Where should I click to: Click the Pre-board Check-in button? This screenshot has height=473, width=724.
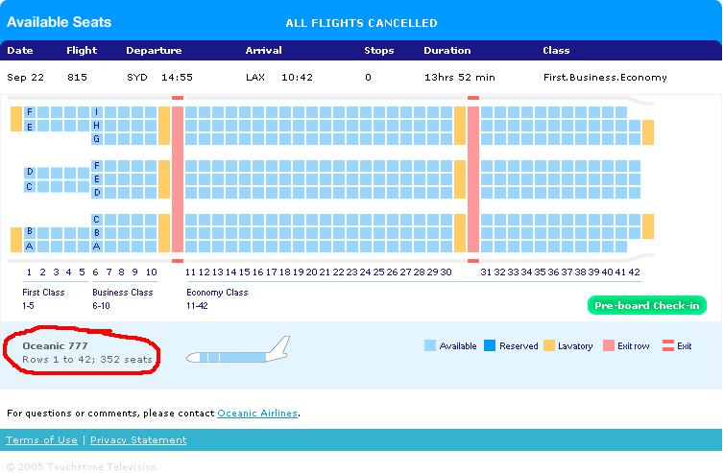click(647, 305)
